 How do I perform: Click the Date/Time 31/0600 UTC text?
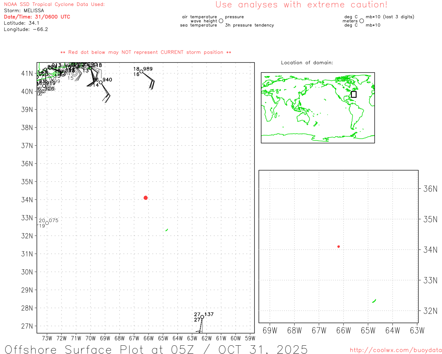37,17
